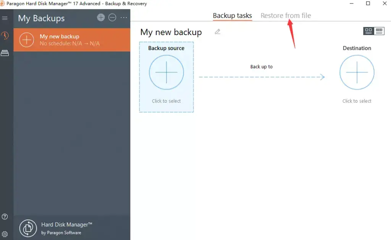Image resolution: width=391 pixels, height=240 pixels.
Task: Open the disk drives sidebar icon
Action: coord(5,53)
